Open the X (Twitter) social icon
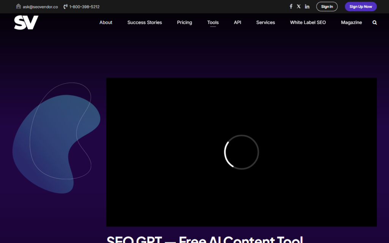 [x=299, y=6]
